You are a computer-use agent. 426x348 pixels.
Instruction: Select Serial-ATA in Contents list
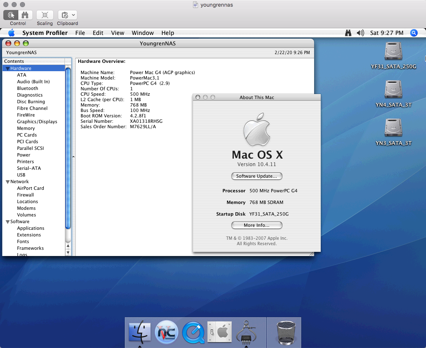click(29, 168)
